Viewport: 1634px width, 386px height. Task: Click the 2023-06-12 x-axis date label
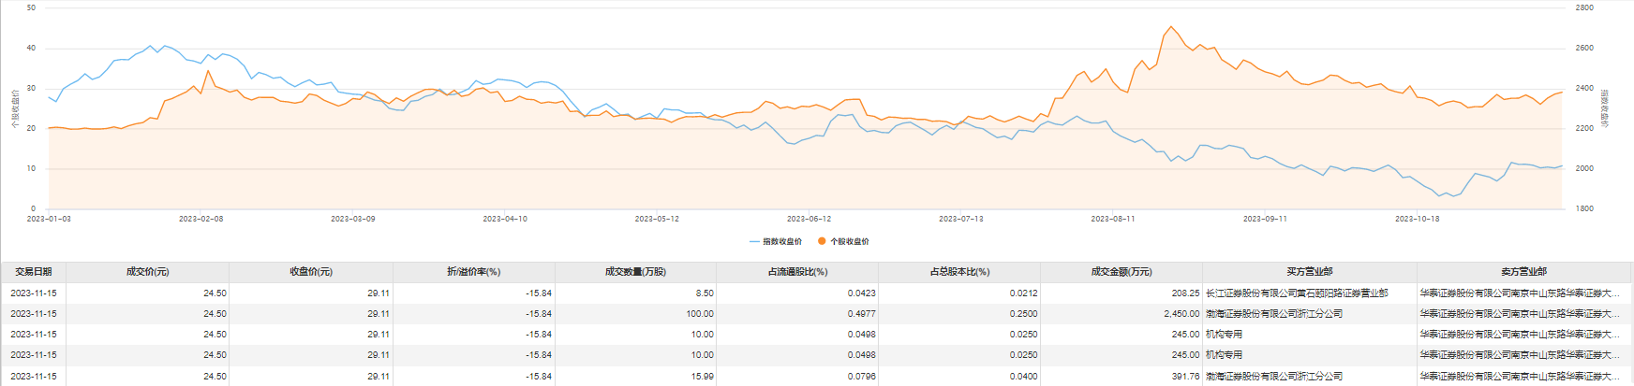(x=809, y=219)
